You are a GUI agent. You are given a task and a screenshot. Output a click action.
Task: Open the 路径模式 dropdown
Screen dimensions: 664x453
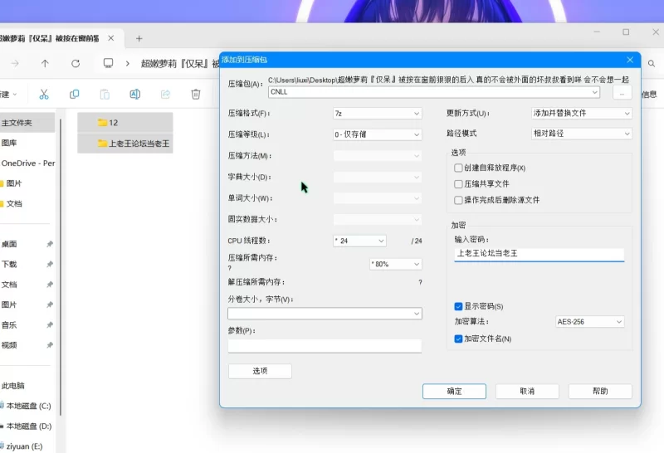[582, 134]
